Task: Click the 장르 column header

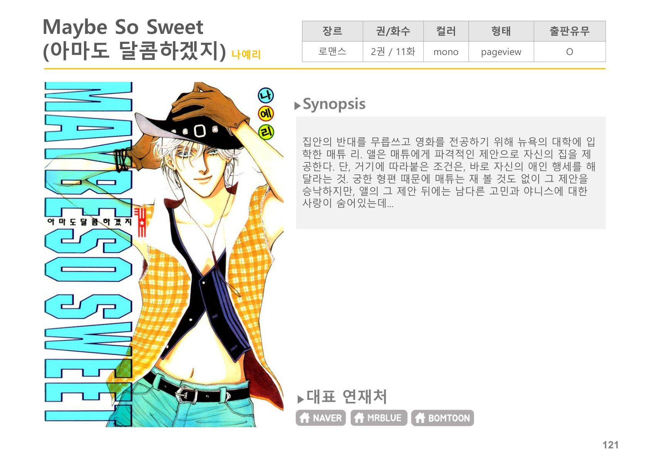Action: [x=332, y=31]
